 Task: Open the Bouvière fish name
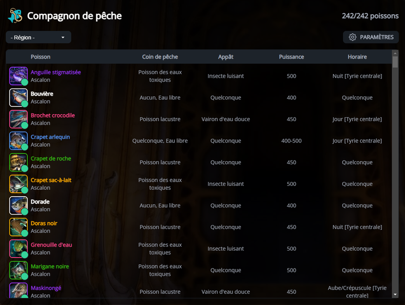[x=42, y=94]
